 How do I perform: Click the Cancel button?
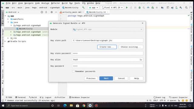point(121,78)
